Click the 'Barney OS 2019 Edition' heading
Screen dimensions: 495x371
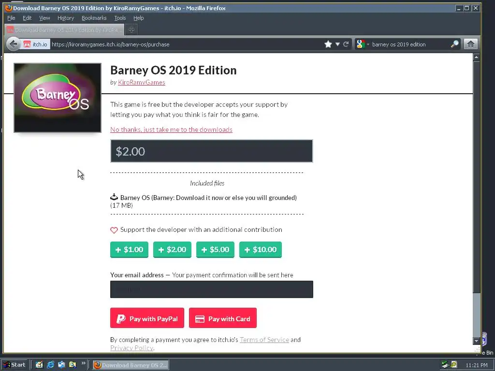tap(174, 71)
